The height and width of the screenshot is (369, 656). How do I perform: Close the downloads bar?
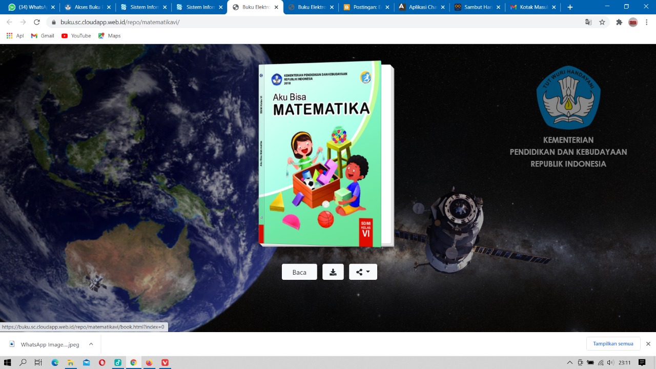coord(648,343)
